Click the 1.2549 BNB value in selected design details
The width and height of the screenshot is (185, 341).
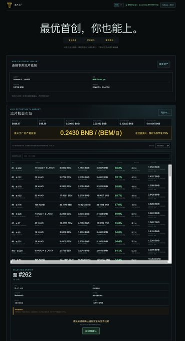point(98,303)
